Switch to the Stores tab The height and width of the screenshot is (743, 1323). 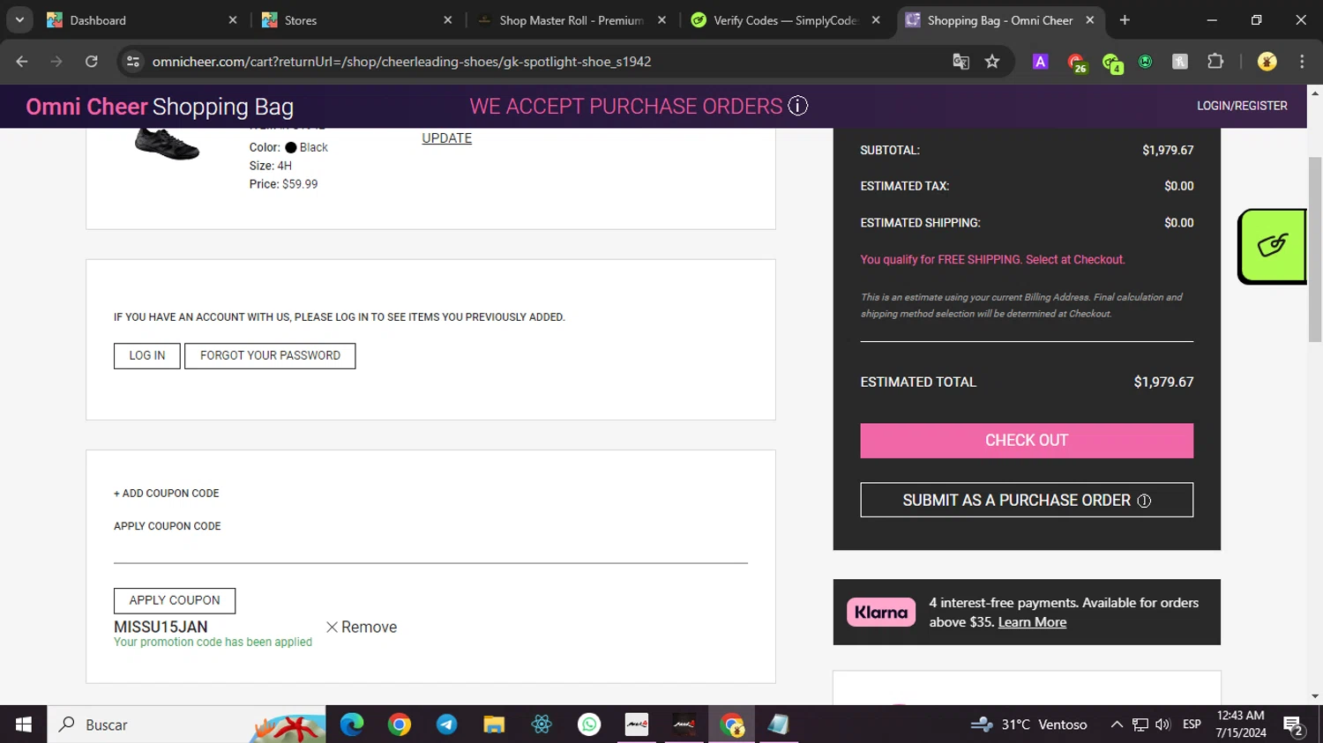(x=356, y=19)
